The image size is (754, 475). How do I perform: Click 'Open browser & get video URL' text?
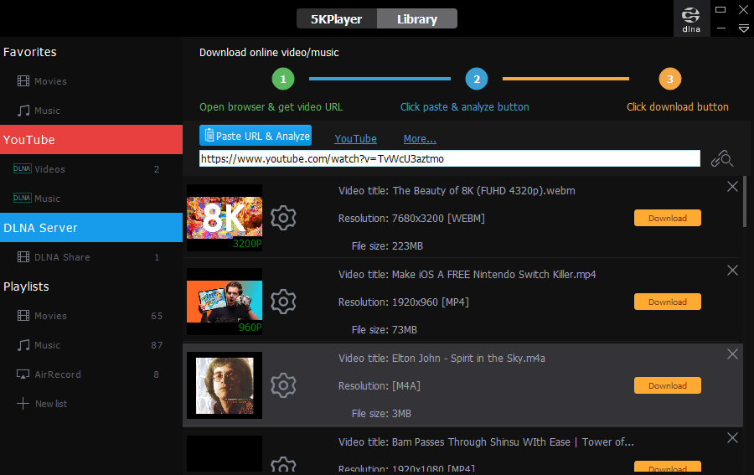(x=271, y=107)
